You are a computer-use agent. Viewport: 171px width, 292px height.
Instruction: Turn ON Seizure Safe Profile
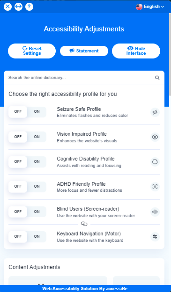(37, 112)
